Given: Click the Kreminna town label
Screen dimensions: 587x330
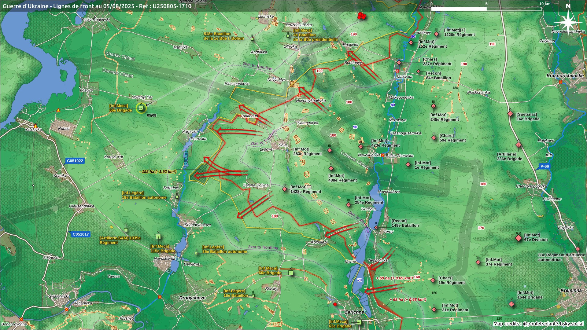Looking at the screenshot, I should 571,290.
